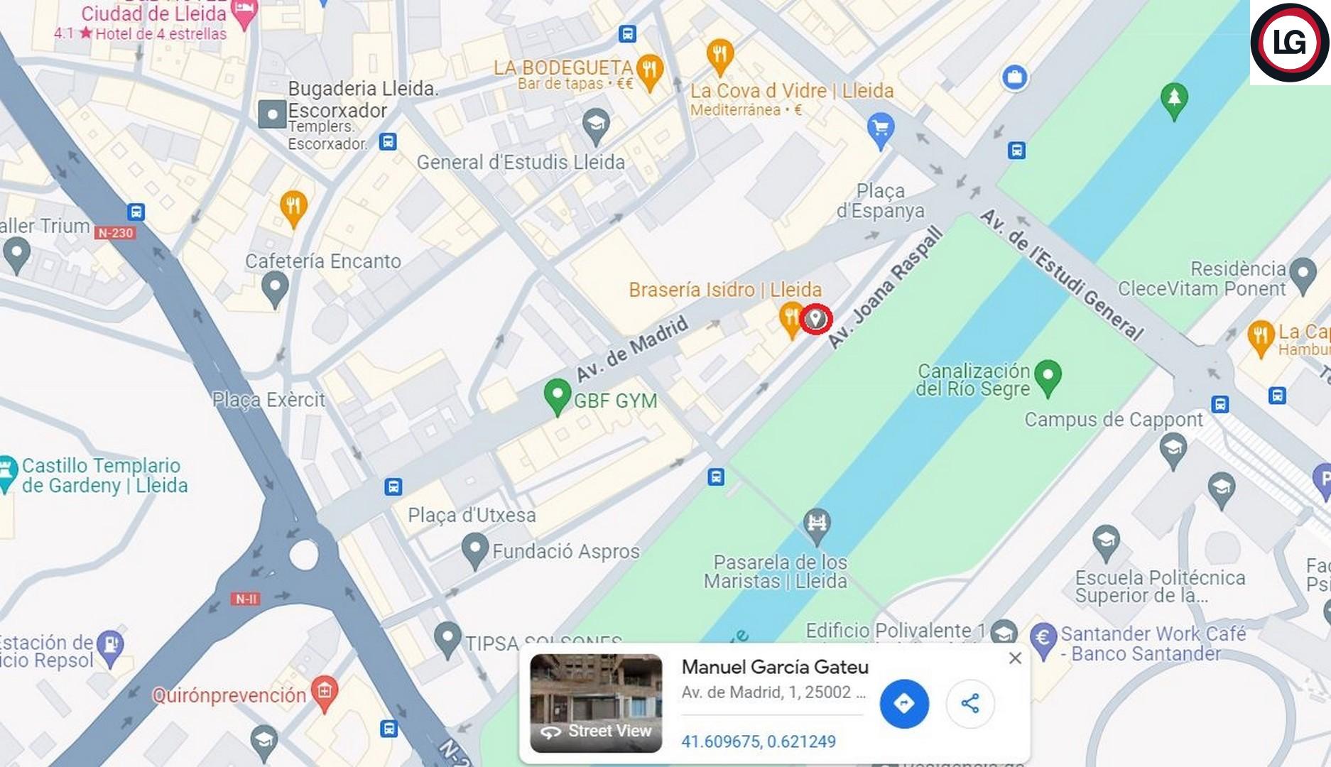Open directions with the blue arrow button
Screen dimensions: 1331x767
click(x=904, y=704)
